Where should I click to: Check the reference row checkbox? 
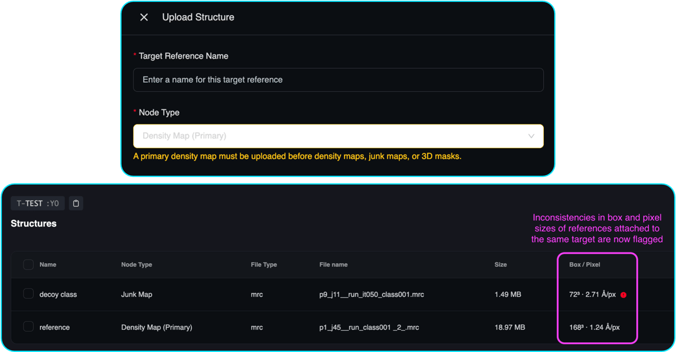pyautogui.click(x=28, y=327)
